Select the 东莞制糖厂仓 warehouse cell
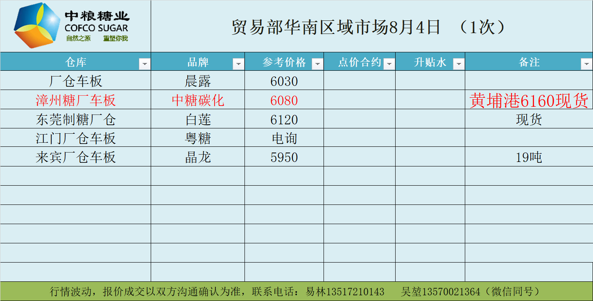 tap(75, 119)
